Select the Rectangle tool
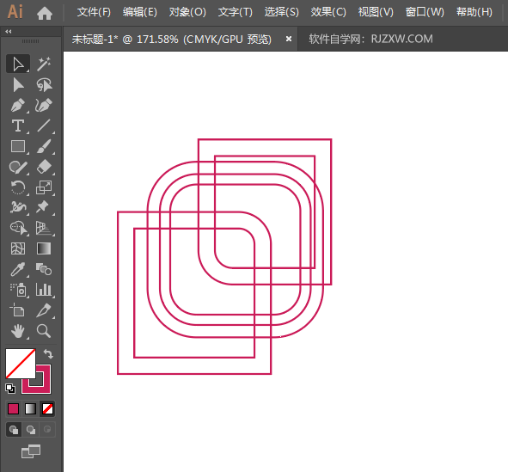The width and height of the screenshot is (508, 472). pyautogui.click(x=18, y=146)
